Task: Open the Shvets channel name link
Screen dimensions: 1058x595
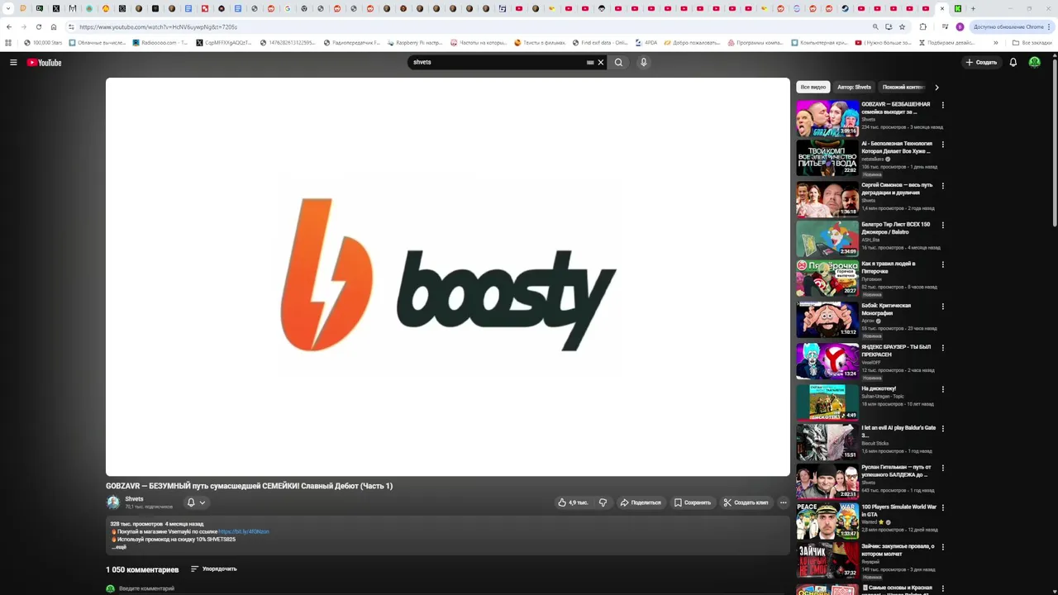Action: click(x=134, y=499)
